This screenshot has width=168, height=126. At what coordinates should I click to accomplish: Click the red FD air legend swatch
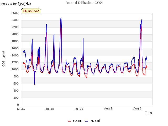[x=69, y=121]
